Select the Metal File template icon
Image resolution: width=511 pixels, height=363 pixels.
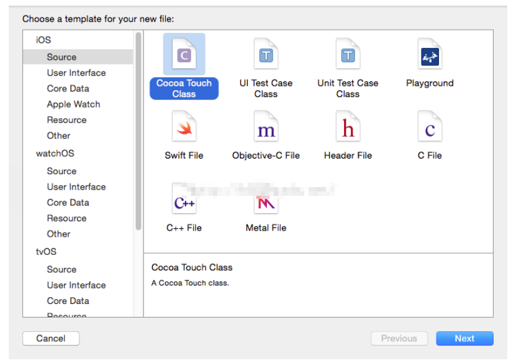[x=266, y=203]
